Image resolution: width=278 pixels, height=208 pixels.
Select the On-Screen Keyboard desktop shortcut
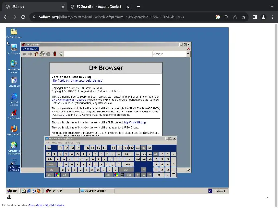point(14,165)
